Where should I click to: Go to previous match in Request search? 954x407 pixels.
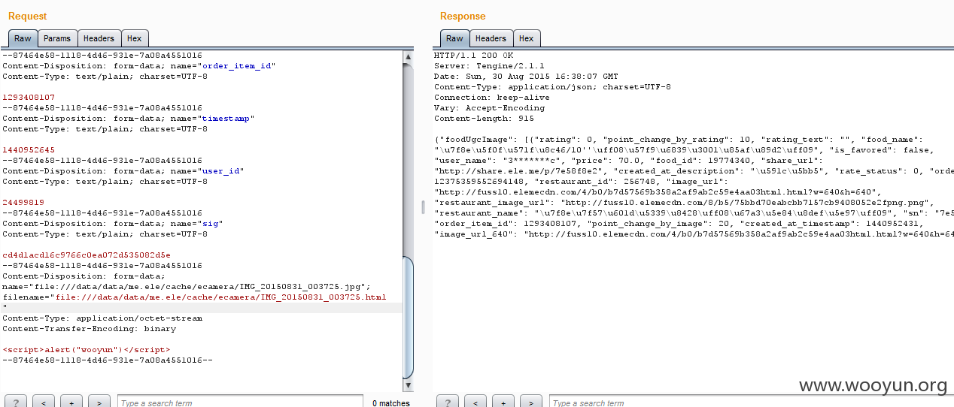tap(44, 402)
